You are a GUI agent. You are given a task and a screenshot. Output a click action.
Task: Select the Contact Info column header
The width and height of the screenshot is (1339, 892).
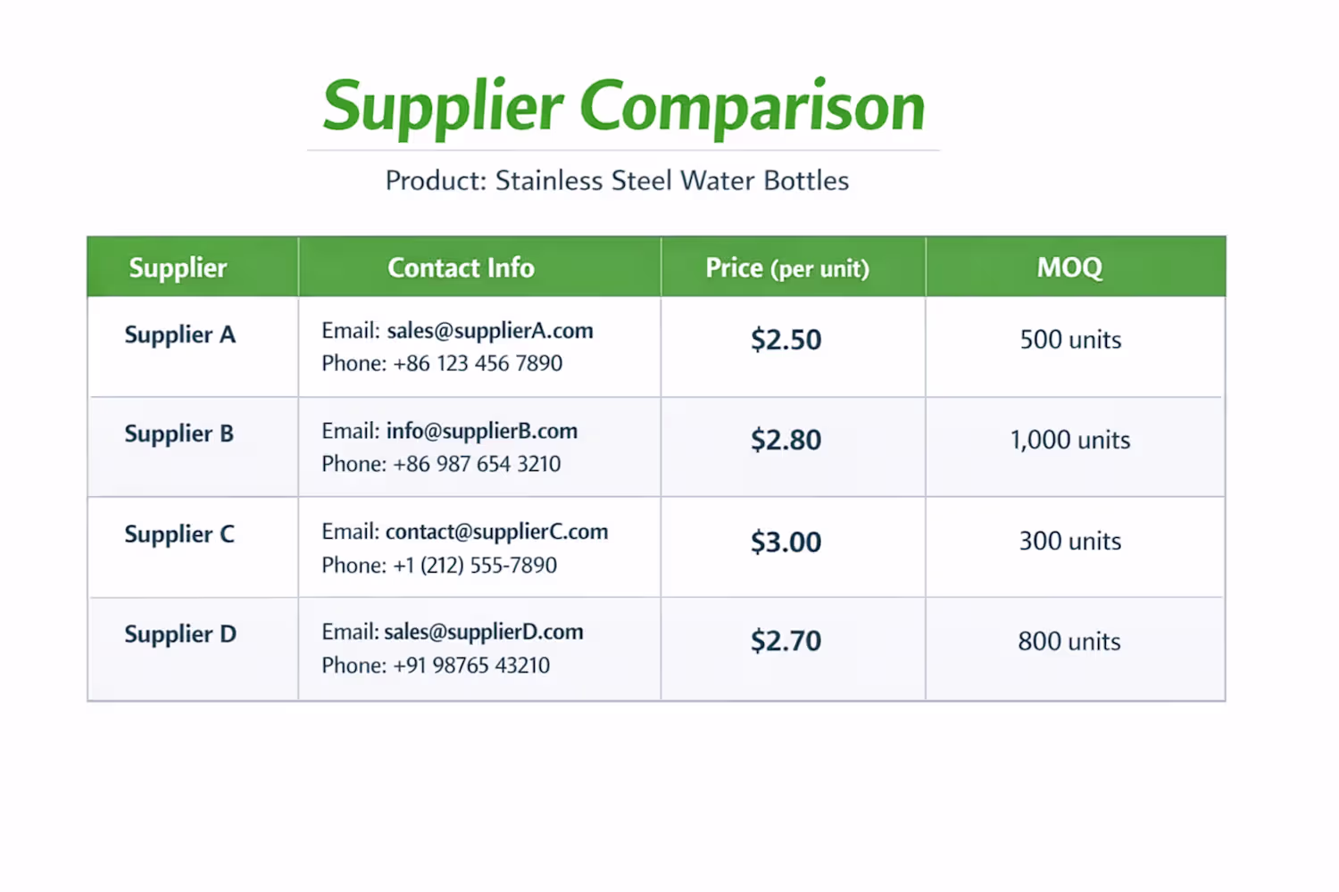tap(461, 268)
